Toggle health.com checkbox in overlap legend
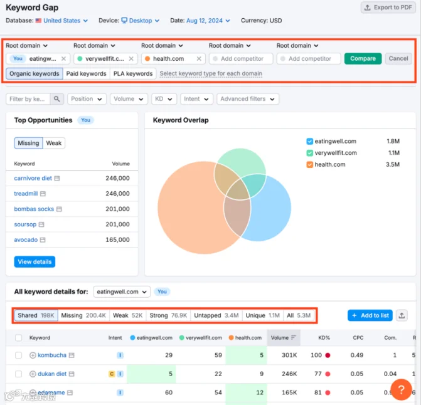This screenshot has height=405, width=421. [x=309, y=165]
